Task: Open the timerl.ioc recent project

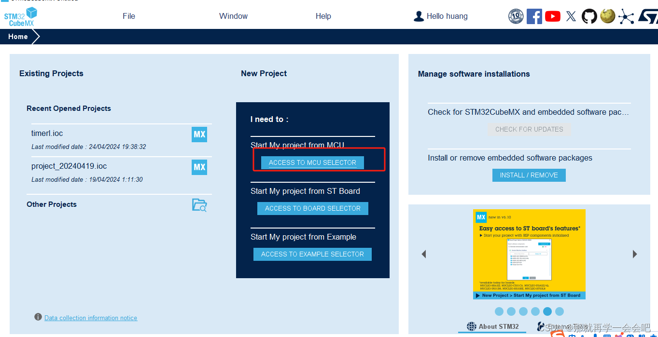Action: [47, 134]
